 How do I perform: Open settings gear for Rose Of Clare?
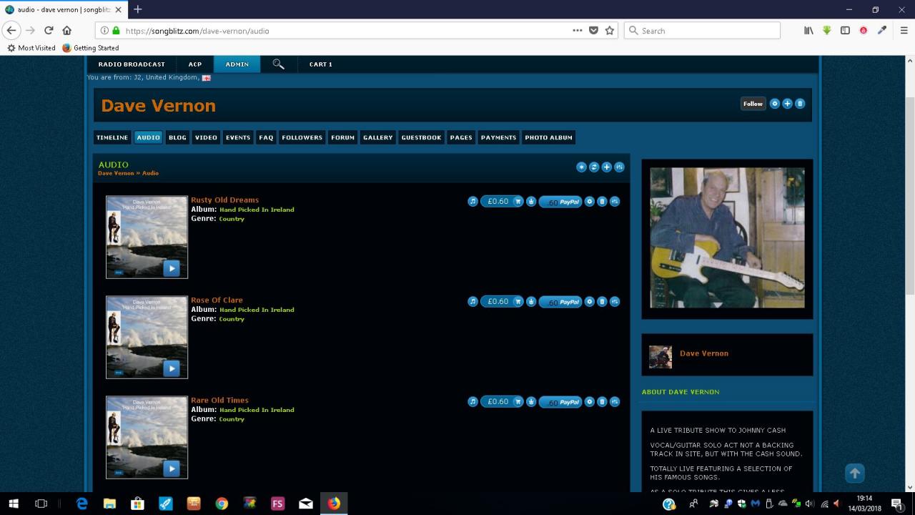coord(590,302)
